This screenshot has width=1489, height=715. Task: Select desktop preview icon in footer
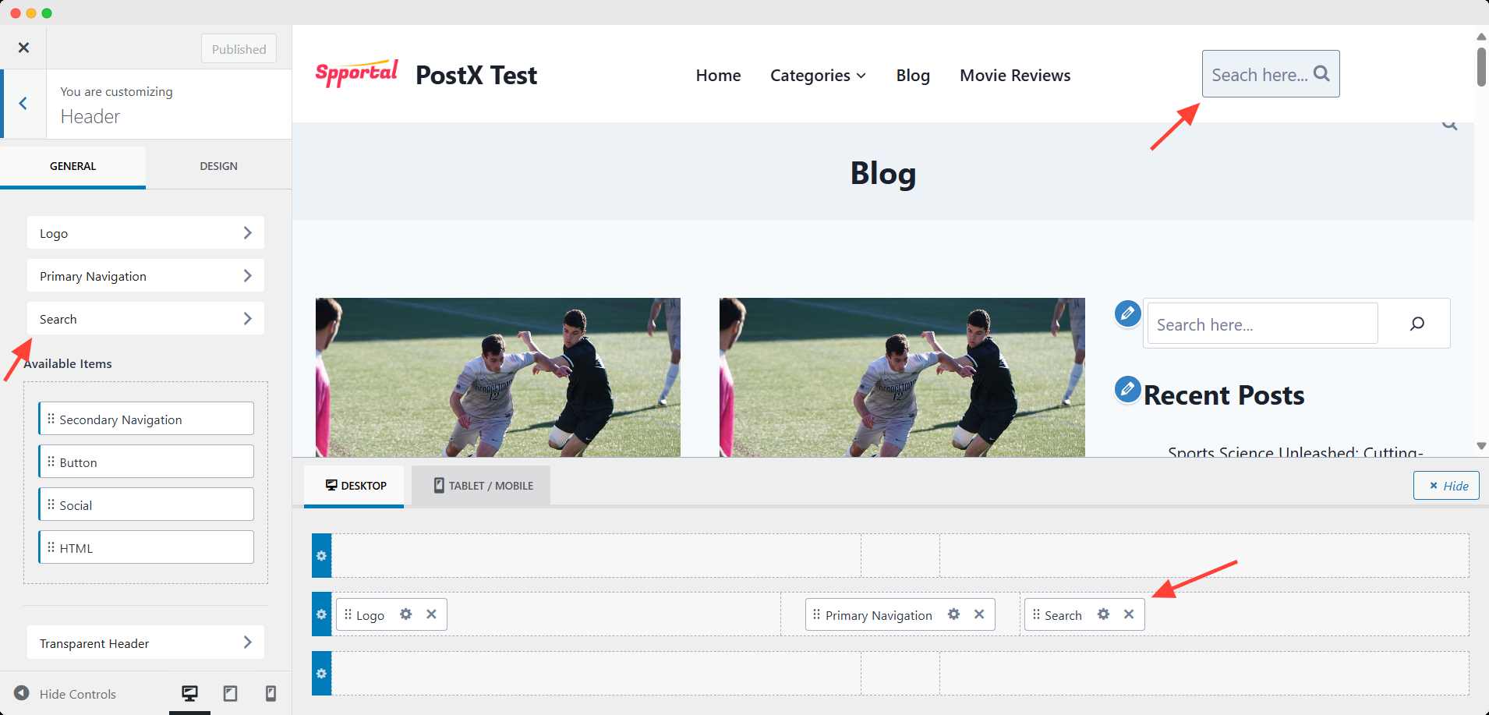189,693
